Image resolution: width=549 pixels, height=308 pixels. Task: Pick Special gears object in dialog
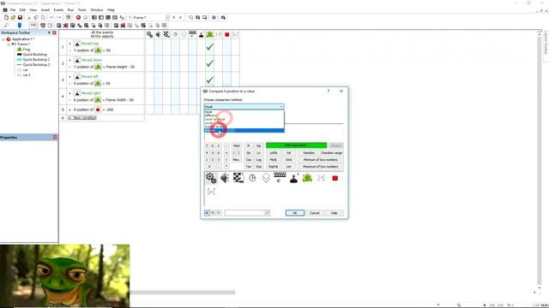[x=211, y=178]
